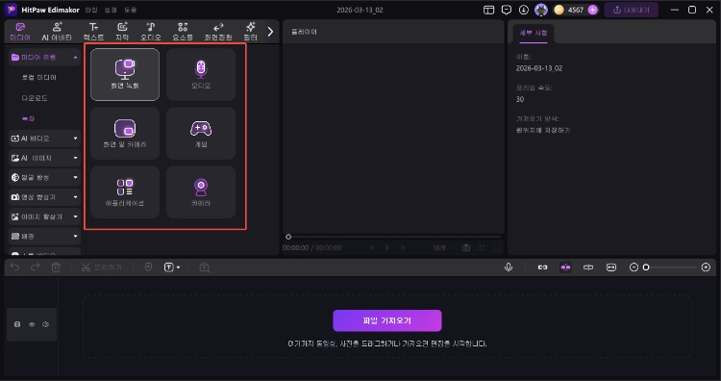Image resolution: width=721 pixels, height=381 pixels.
Task: Toggle the split preview icon next to magnet
Action: pyautogui.click(x=588, y=267)
